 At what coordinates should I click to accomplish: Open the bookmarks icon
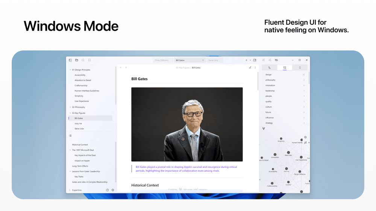click(x=89, y=60)
